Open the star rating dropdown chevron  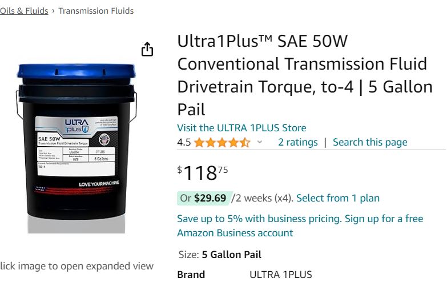pyautogui.click(x=259, y=142)
